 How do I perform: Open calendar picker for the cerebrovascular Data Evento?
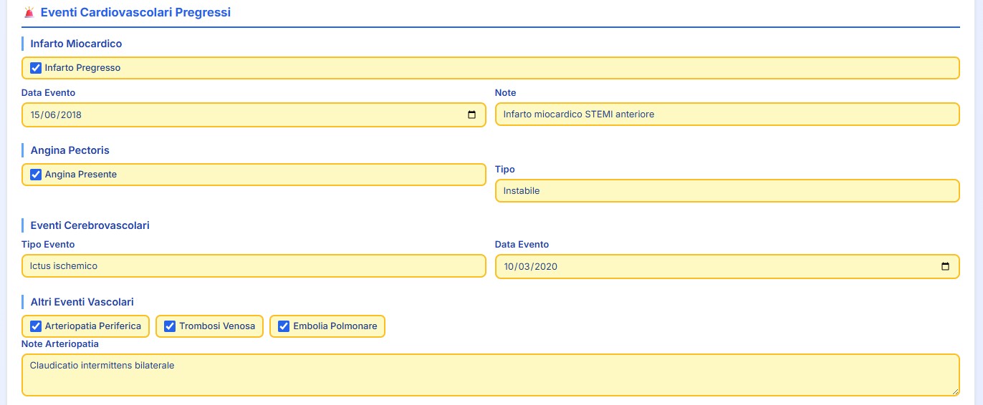coord(945,266)
